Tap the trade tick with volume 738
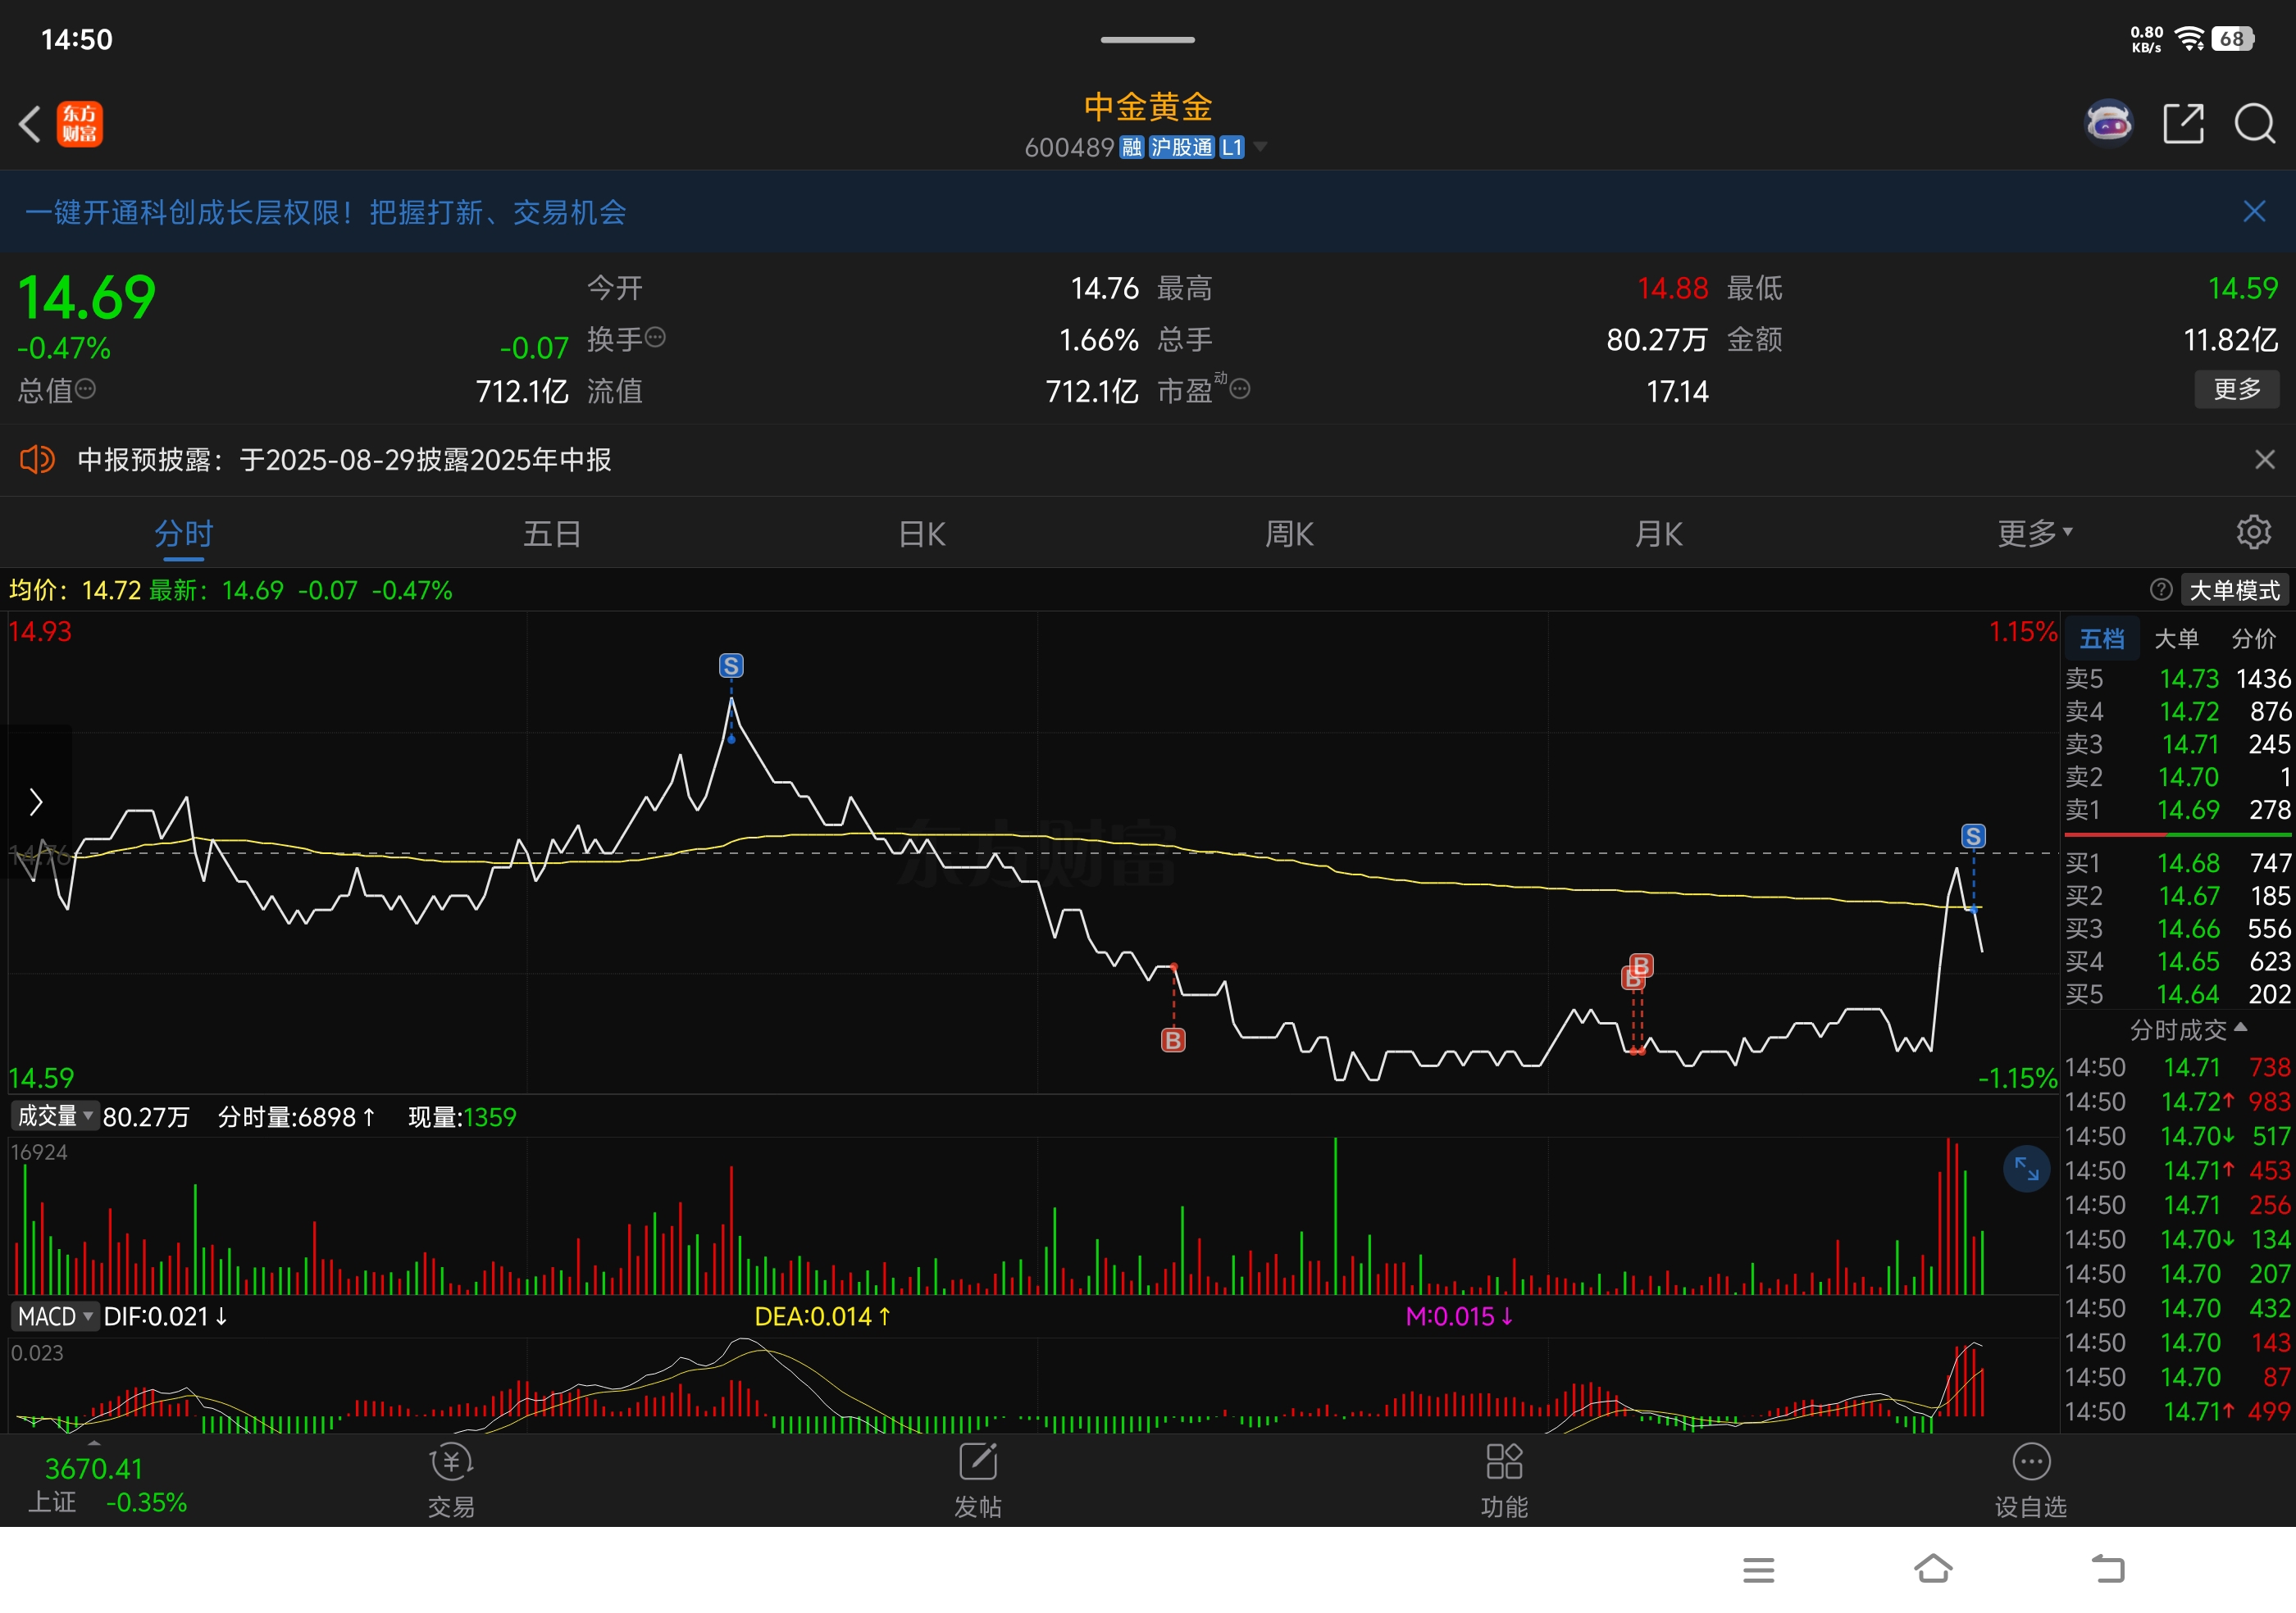The image size is (2296, 1613). (2178, 1067)
